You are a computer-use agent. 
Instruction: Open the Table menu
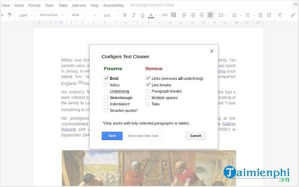click(x=63, y=5)
